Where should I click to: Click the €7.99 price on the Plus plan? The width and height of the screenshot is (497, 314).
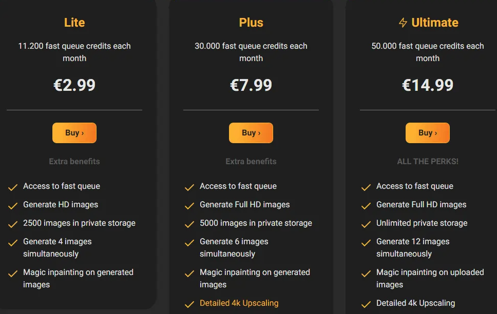tap(251, 85)
